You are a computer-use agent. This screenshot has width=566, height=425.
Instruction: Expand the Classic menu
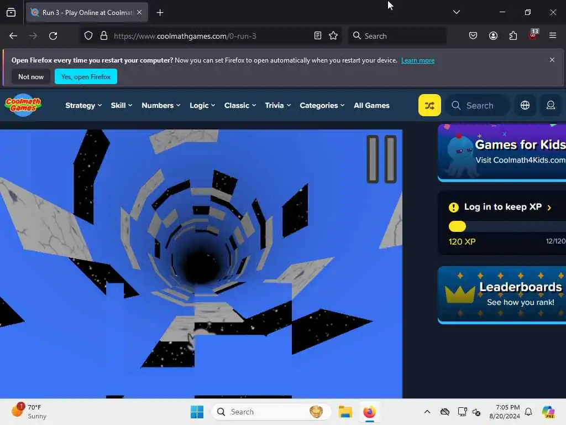click(x=240, y=106)
